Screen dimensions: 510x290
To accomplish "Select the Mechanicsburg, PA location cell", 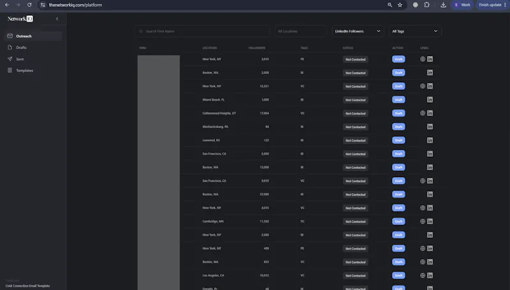I will tap(215, 127).
